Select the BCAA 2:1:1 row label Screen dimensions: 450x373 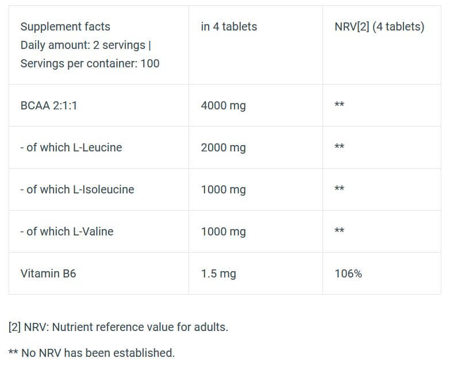49,105
